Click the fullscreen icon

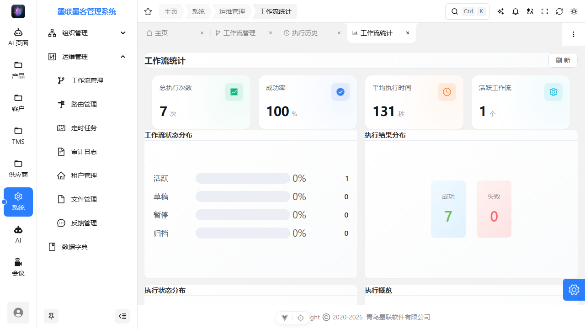pyautogui.click(x=545, y=11)
